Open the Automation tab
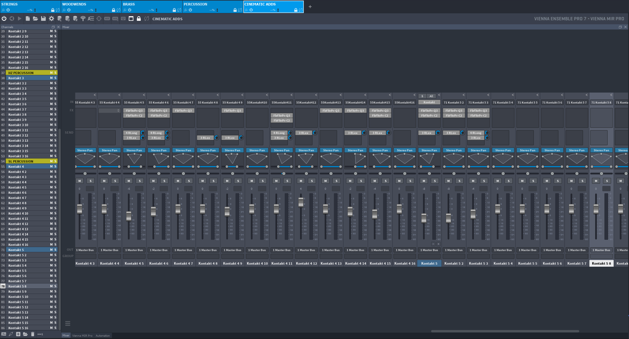 pos(103,336)
